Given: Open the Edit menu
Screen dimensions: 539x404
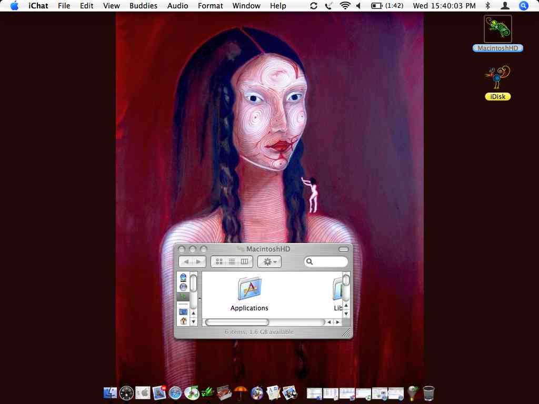Looking at the screenshot, I should (87, 6).
